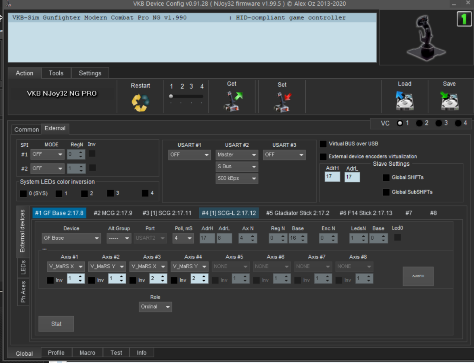This screenshot has width=474, height=363.
Task: Open the Role Ordinal dropdown
Action: 155,307
